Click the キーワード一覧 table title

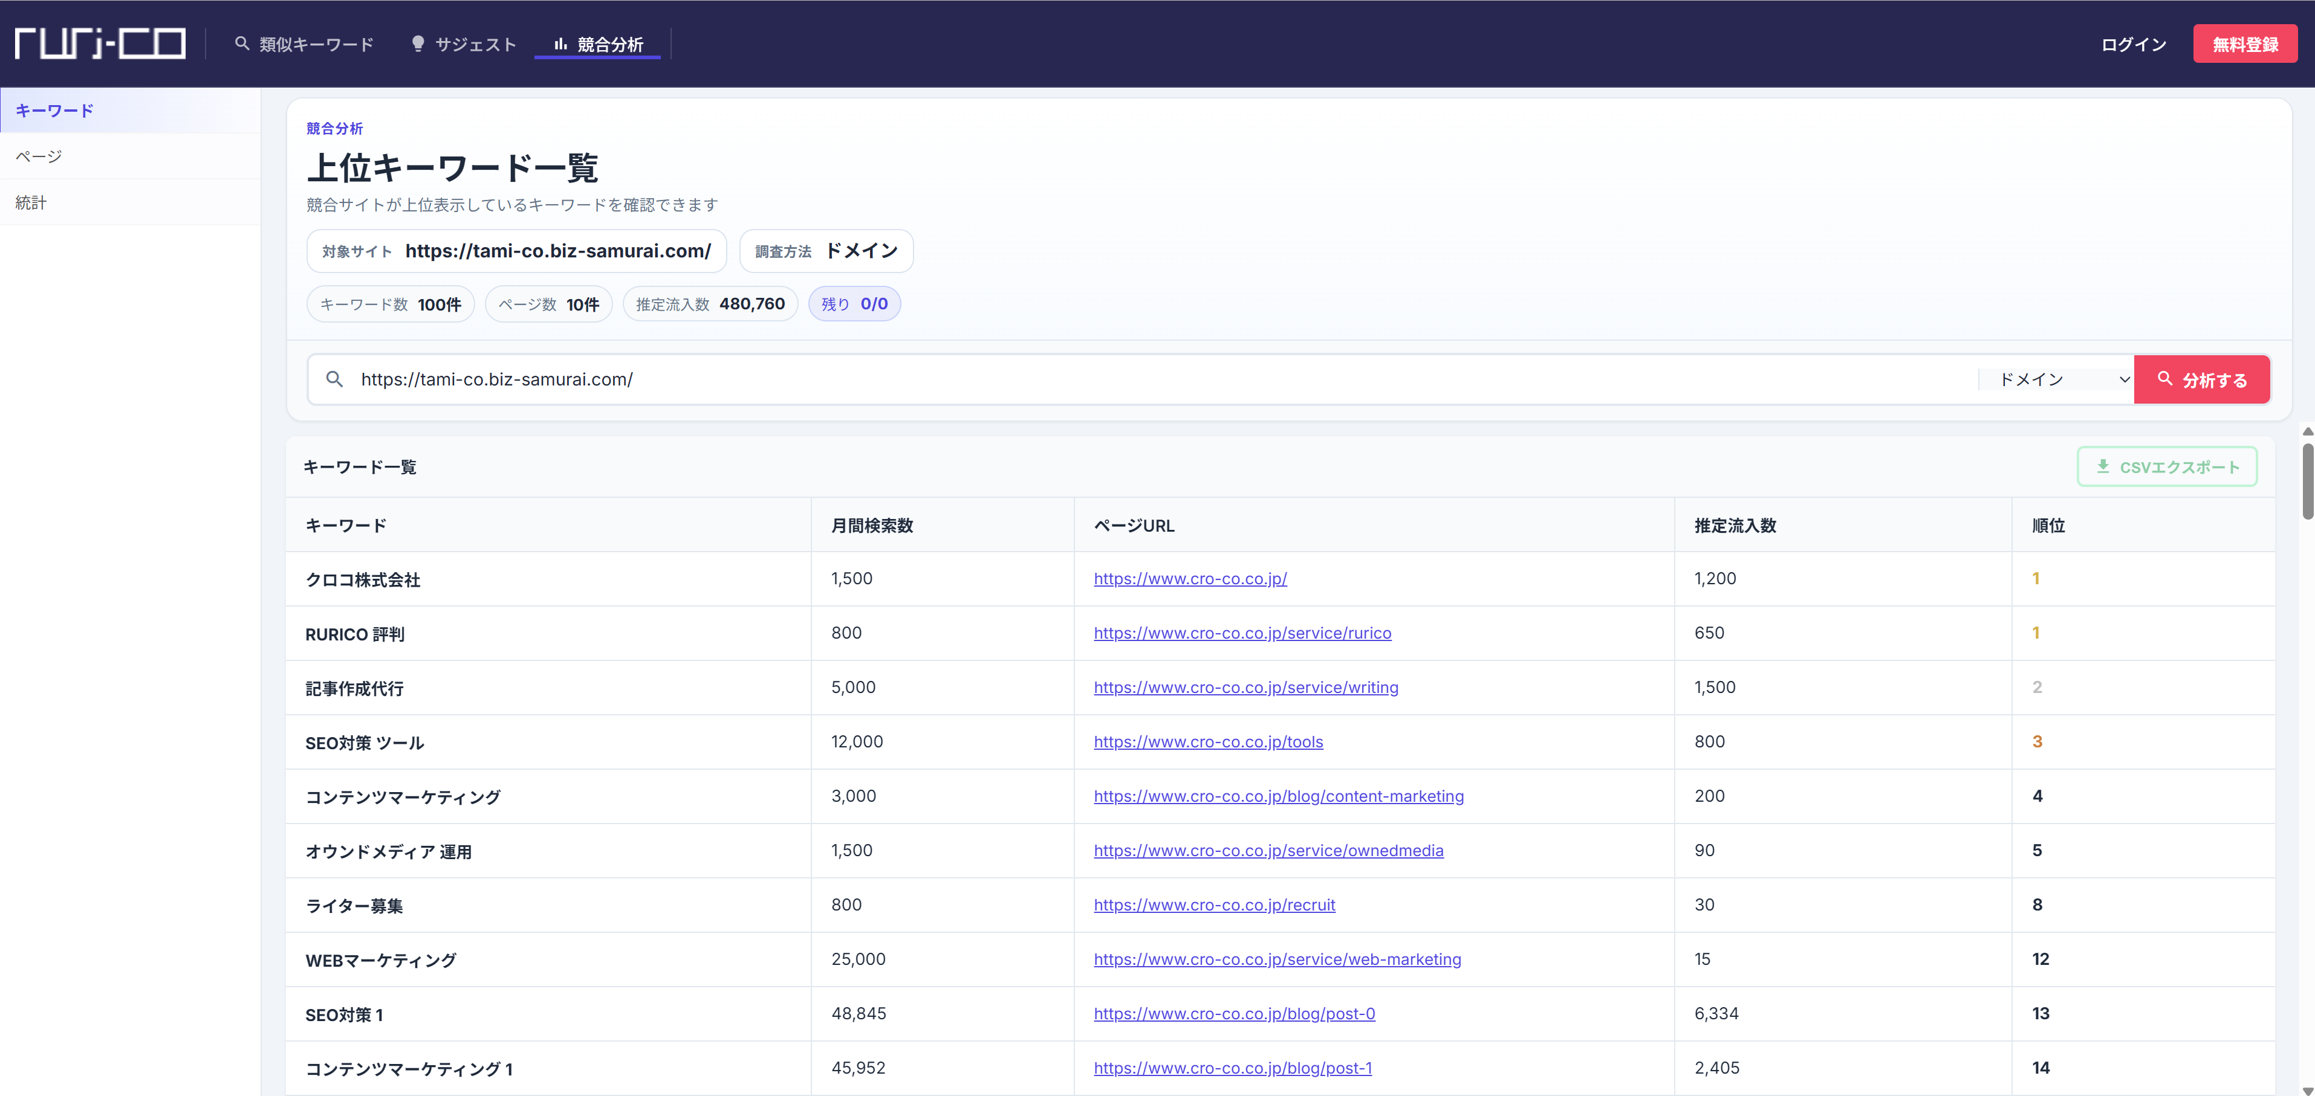click(x=360, y=467)
